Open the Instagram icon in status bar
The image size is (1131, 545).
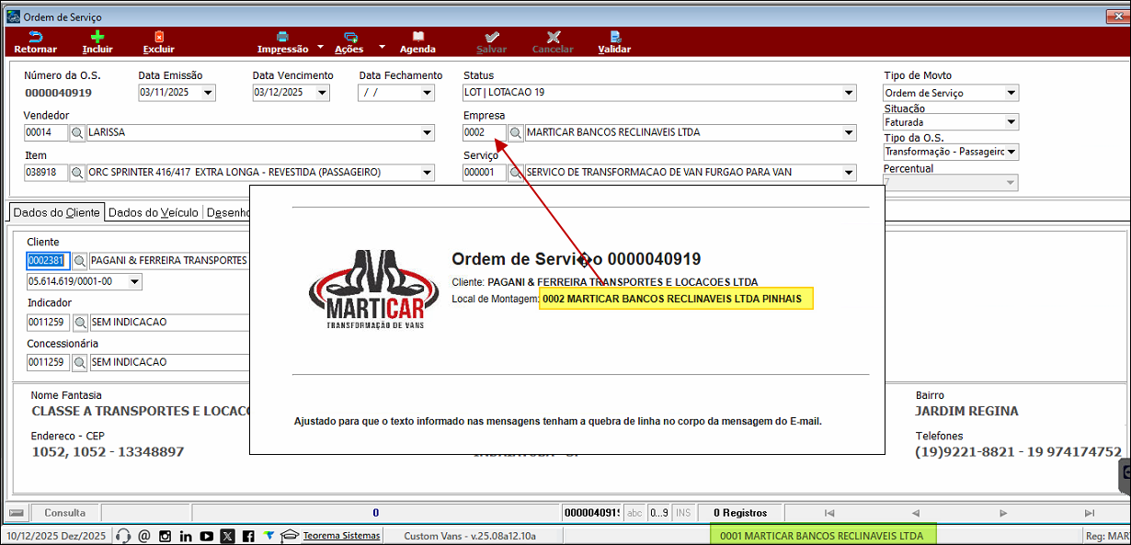pyautogui.click(x=166, y=536)
